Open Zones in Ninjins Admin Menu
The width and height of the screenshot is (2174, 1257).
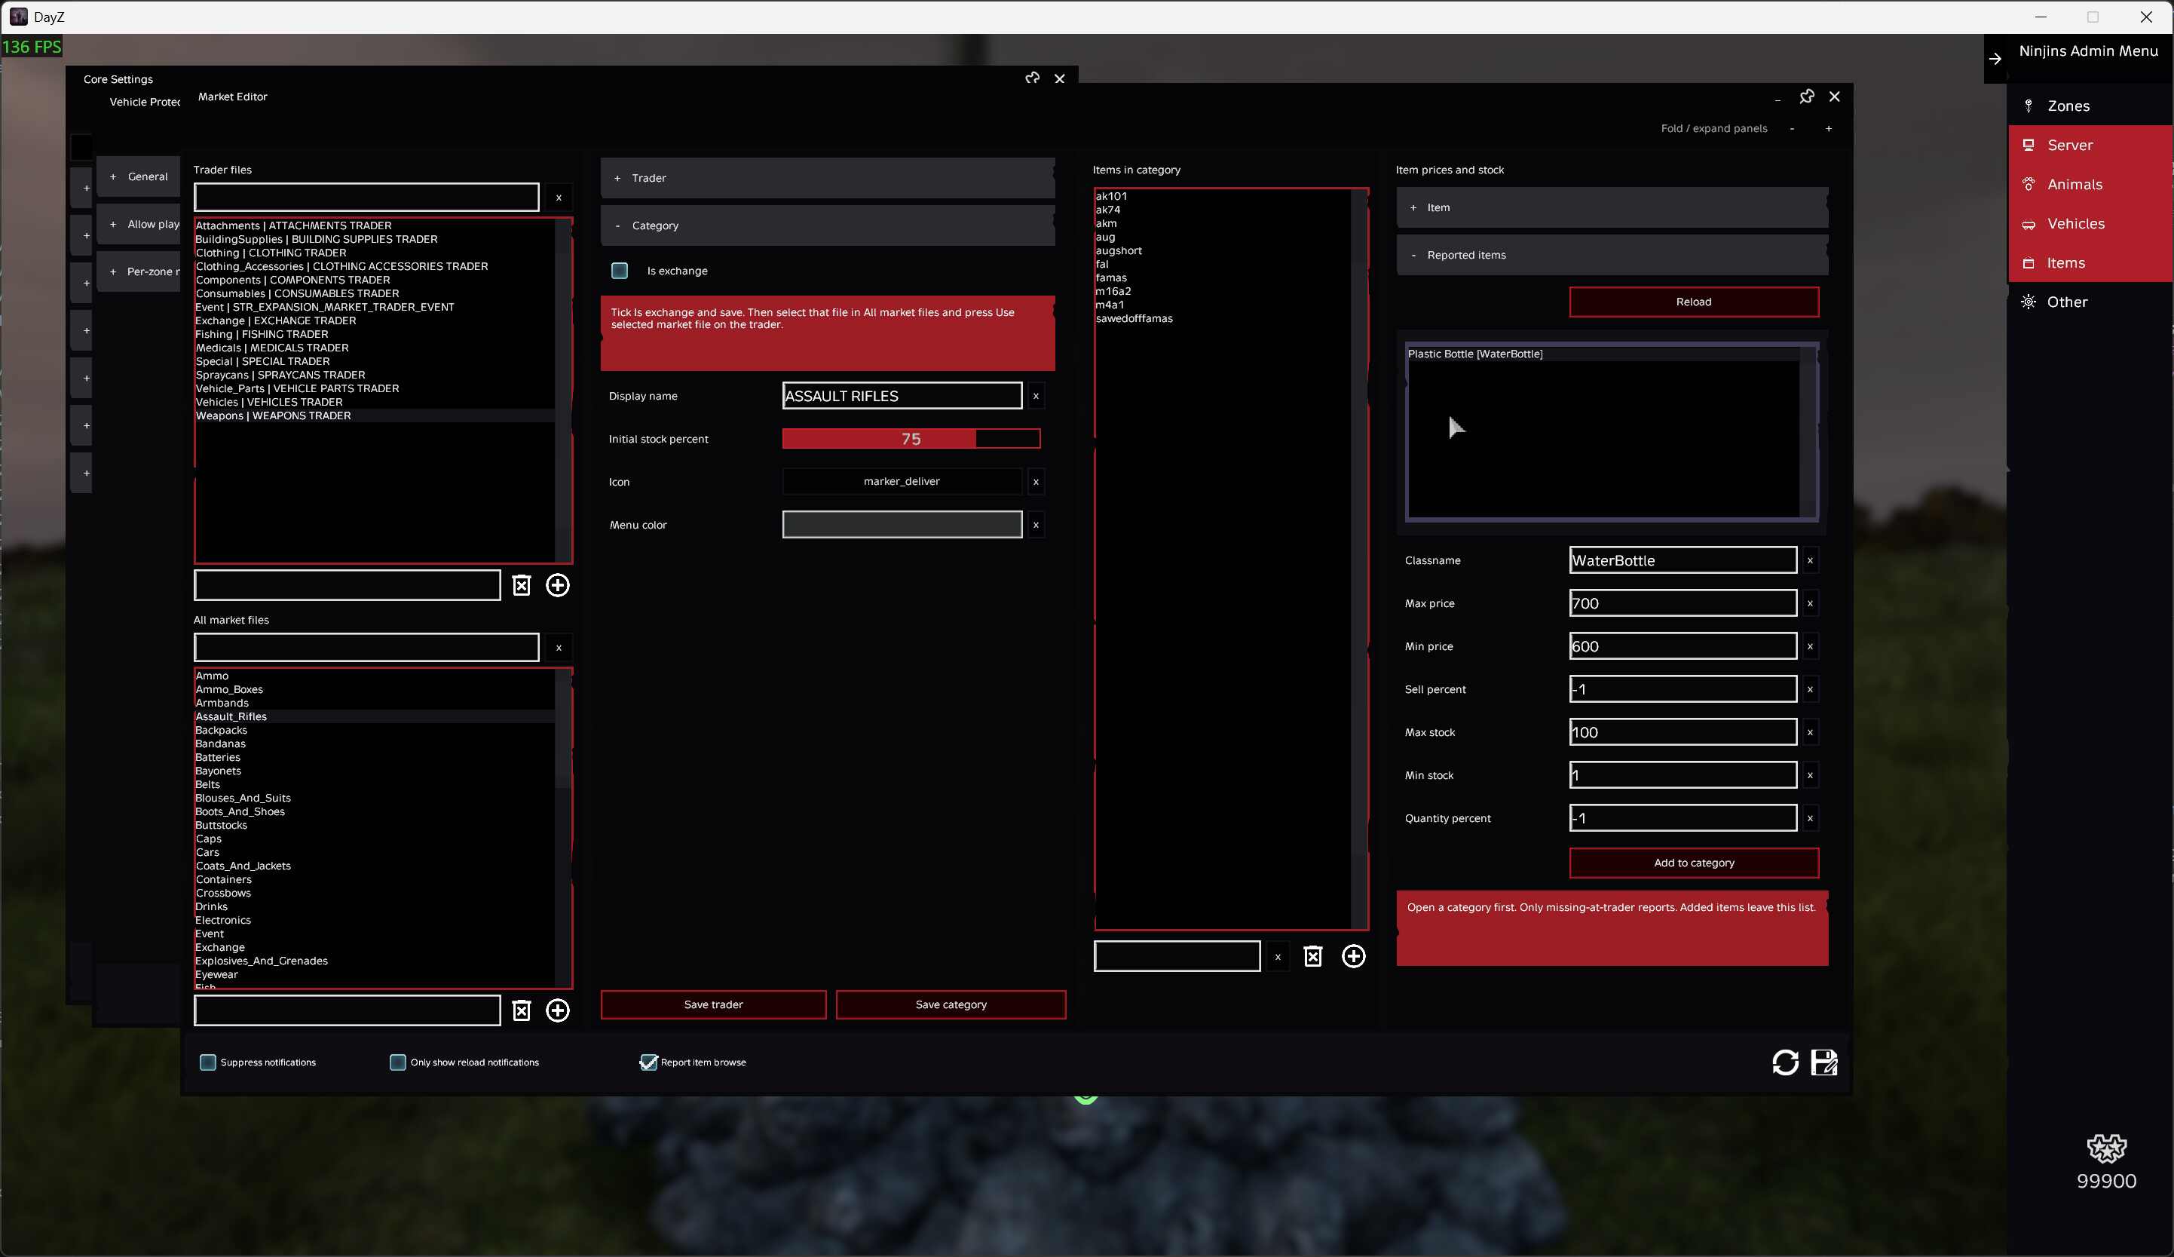2089,106
